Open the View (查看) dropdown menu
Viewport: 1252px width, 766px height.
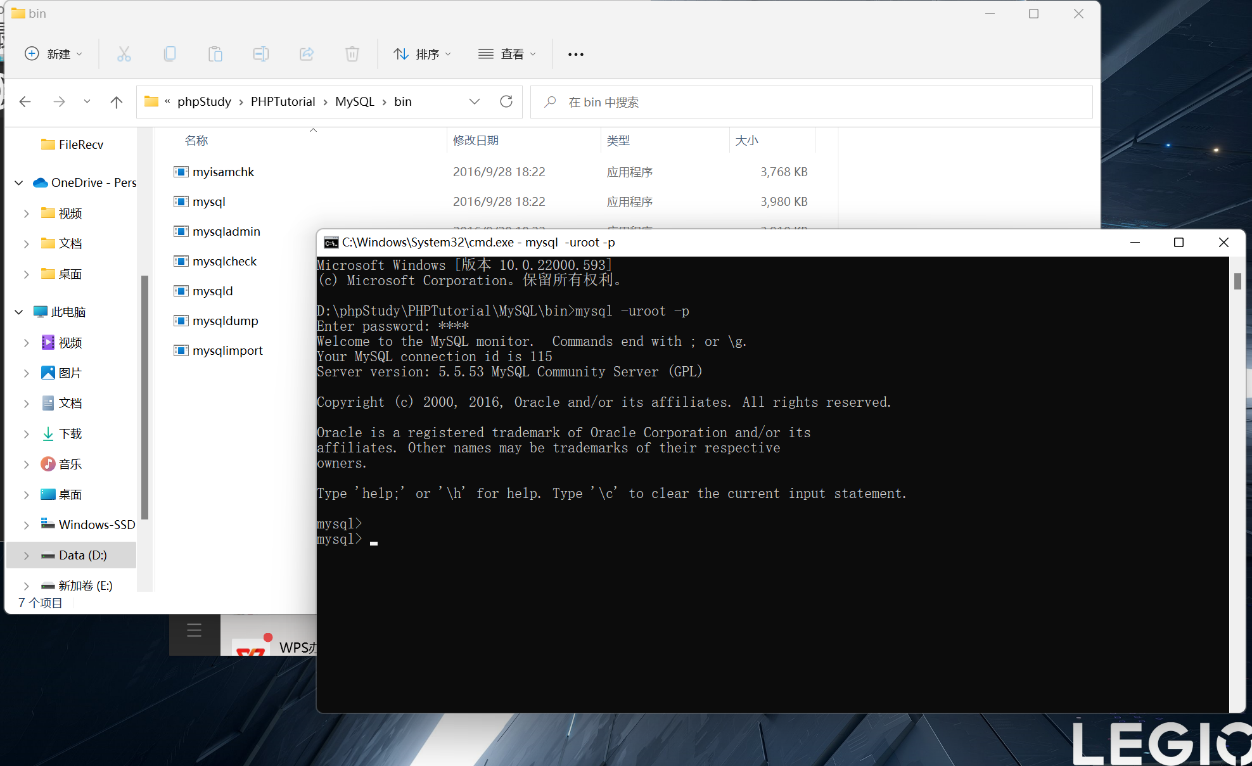click(x=507, y=54)
